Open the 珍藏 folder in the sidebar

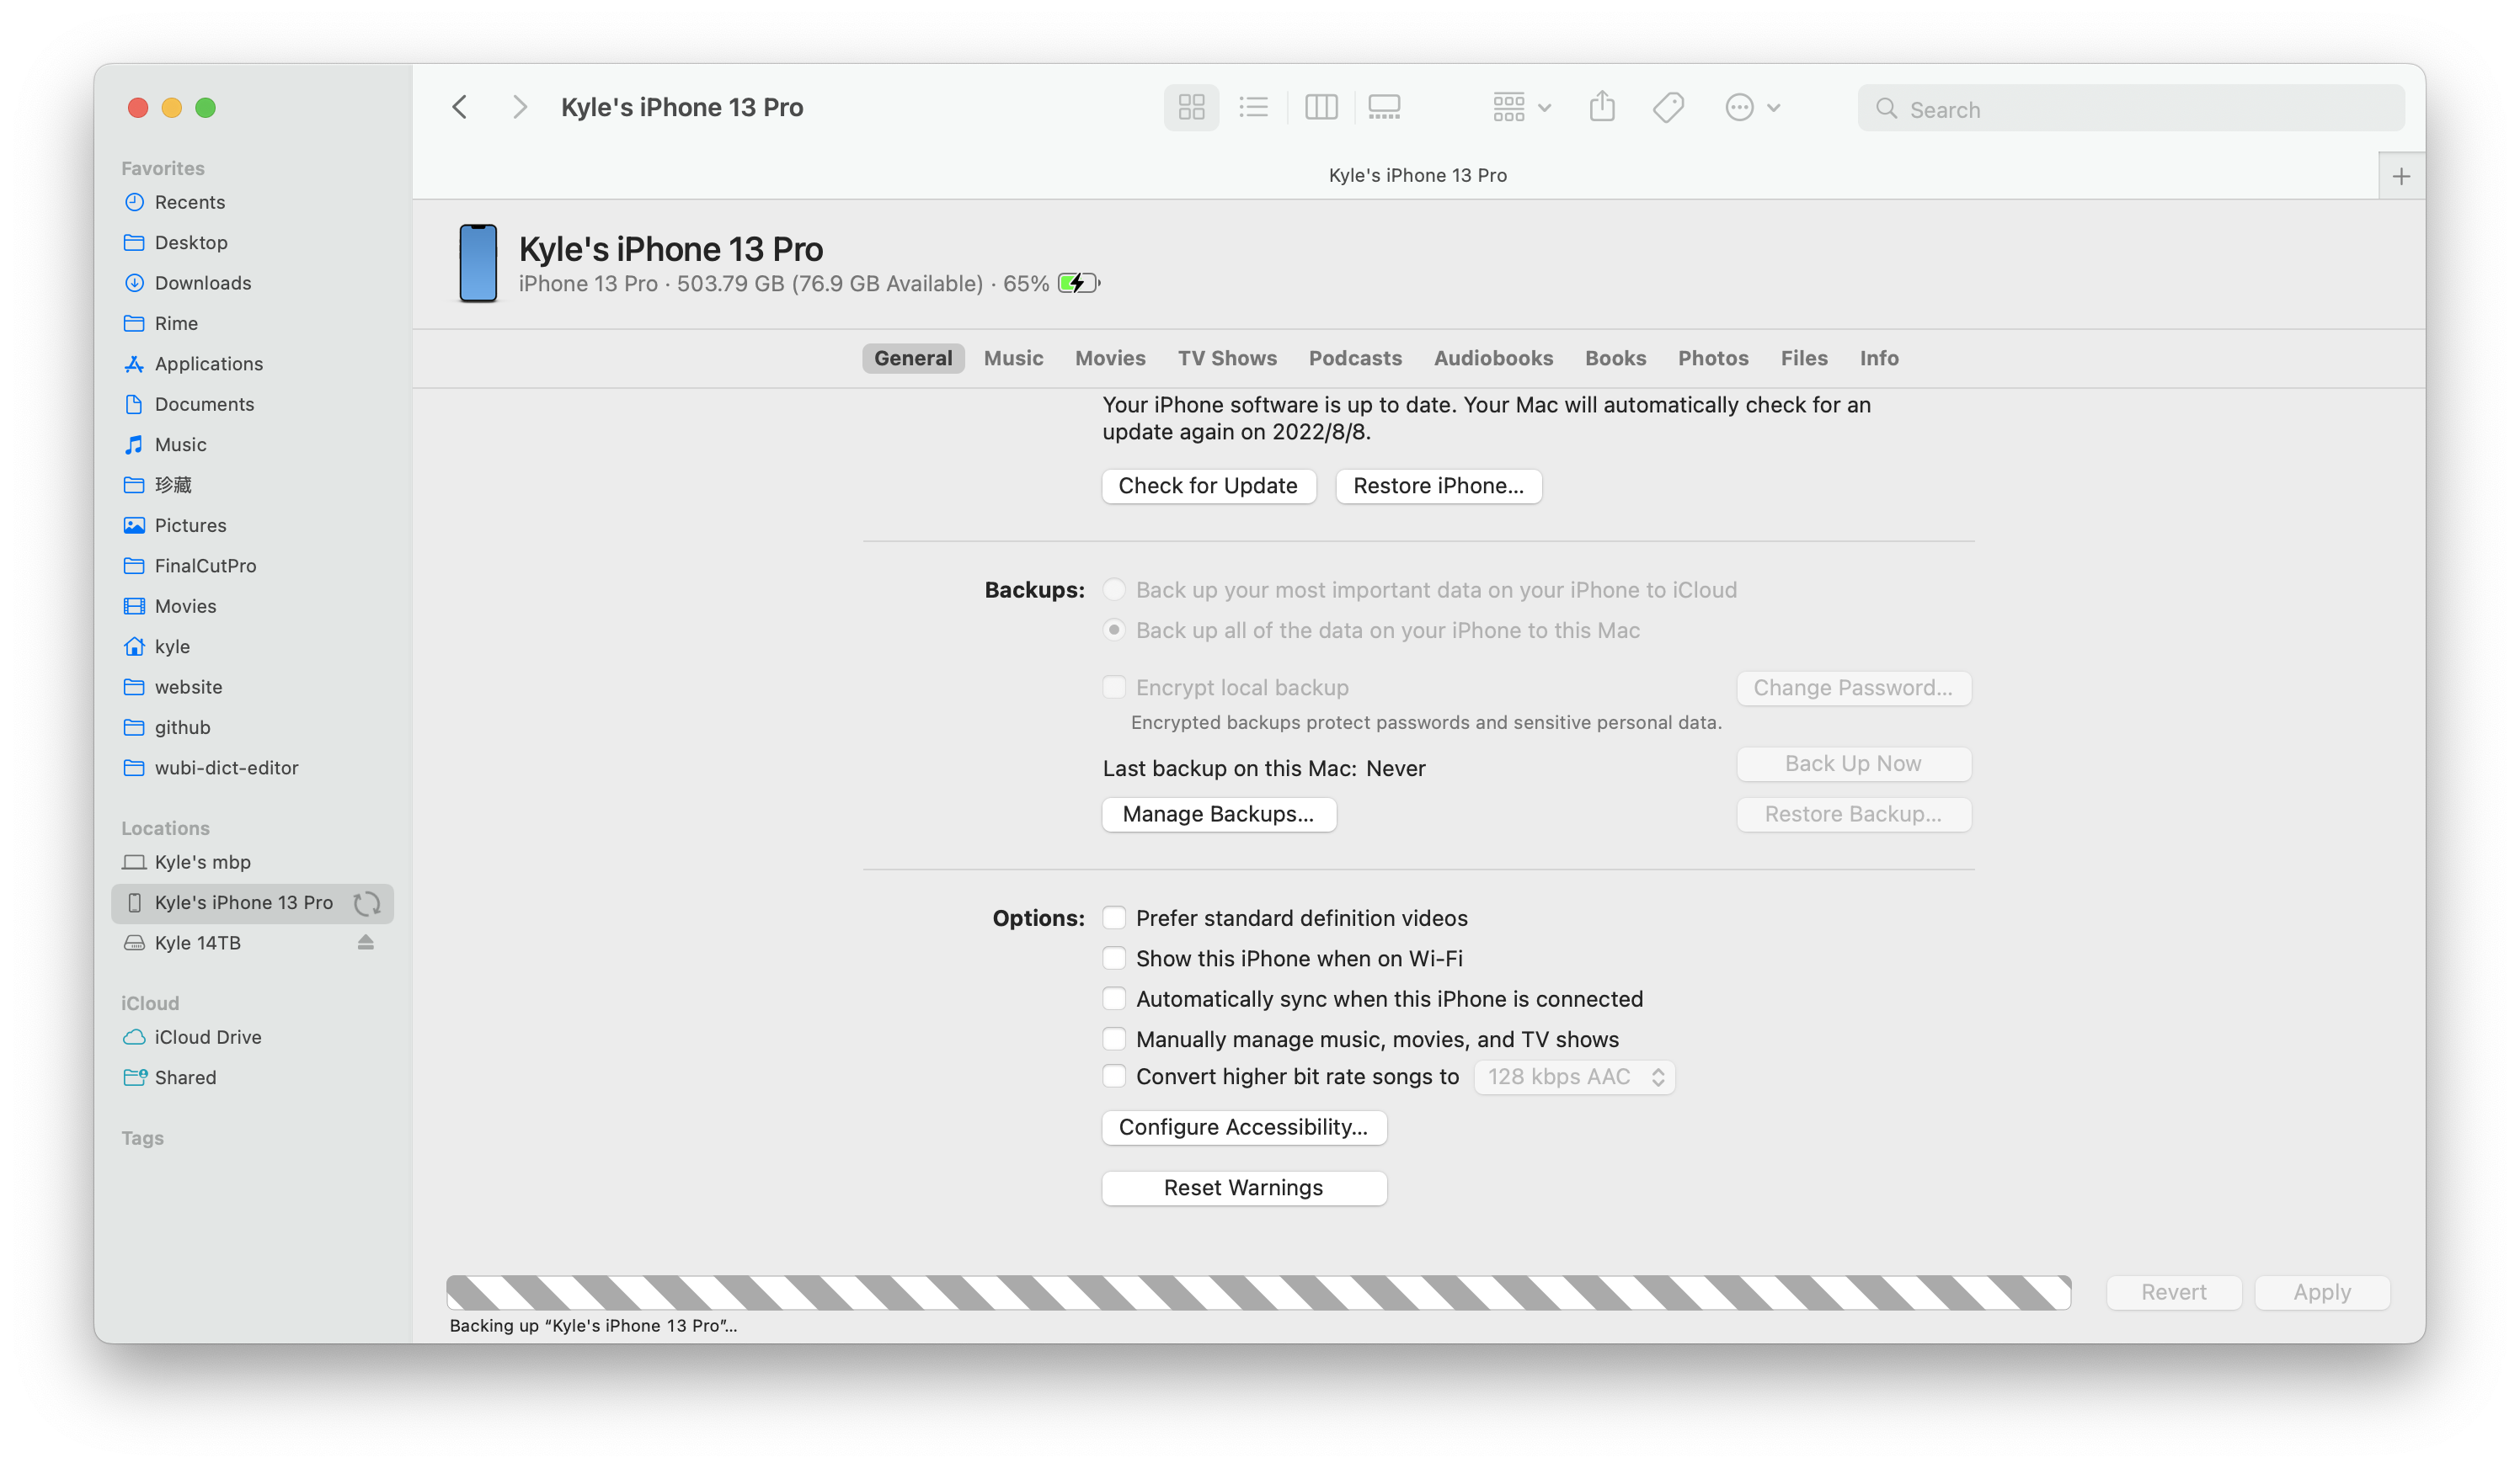253,485
